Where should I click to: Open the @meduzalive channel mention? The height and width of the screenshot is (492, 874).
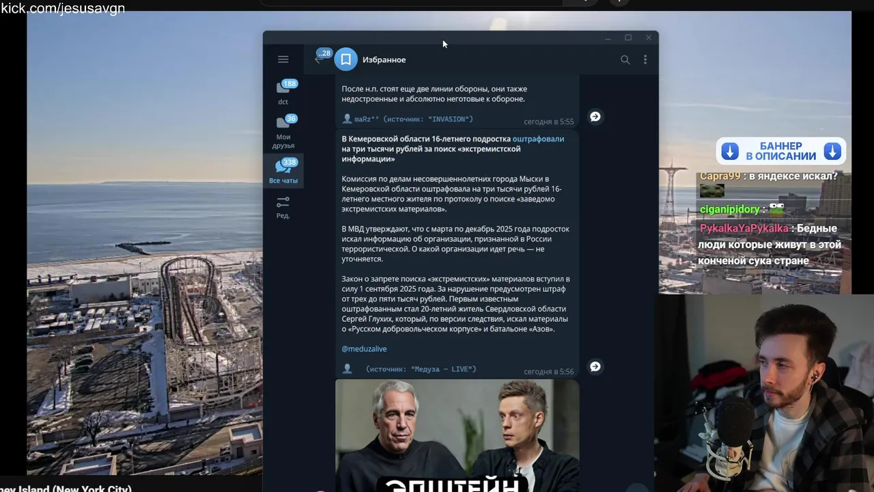click(x=364, y=349)
